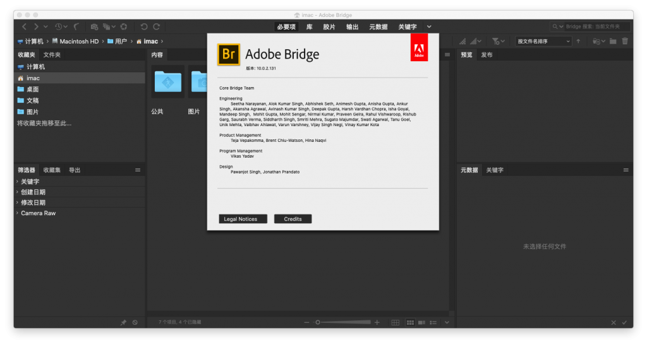Open the go-to-parent dropdown arrow
Image resolution: width=647 pixels, height=345 pixels.
[x=45, y=26]
